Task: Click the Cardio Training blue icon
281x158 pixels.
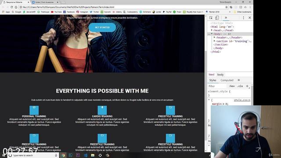Action: tap(102, 110)
